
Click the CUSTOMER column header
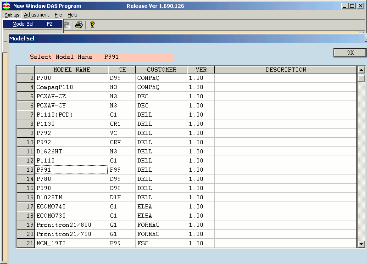161,70
